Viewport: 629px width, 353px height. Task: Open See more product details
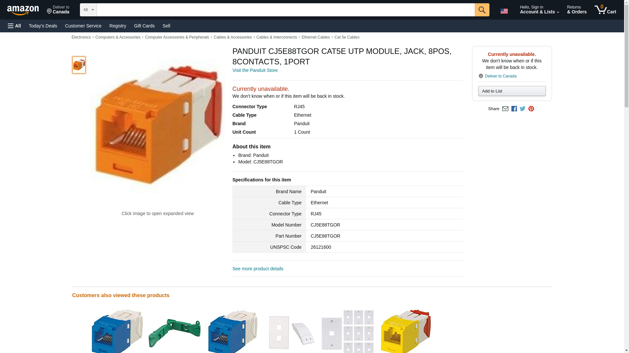[258, 269]
